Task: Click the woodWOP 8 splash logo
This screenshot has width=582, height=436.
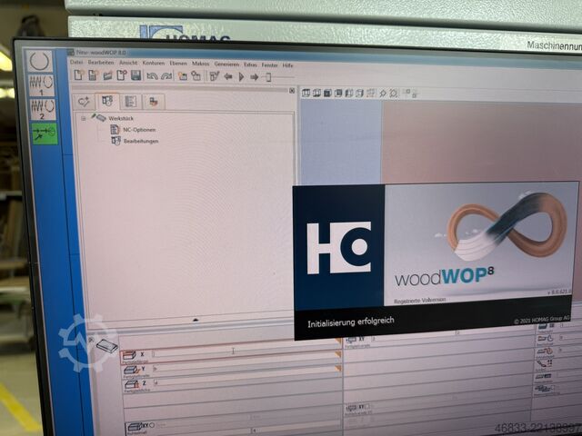Action: tap(445, 276)
